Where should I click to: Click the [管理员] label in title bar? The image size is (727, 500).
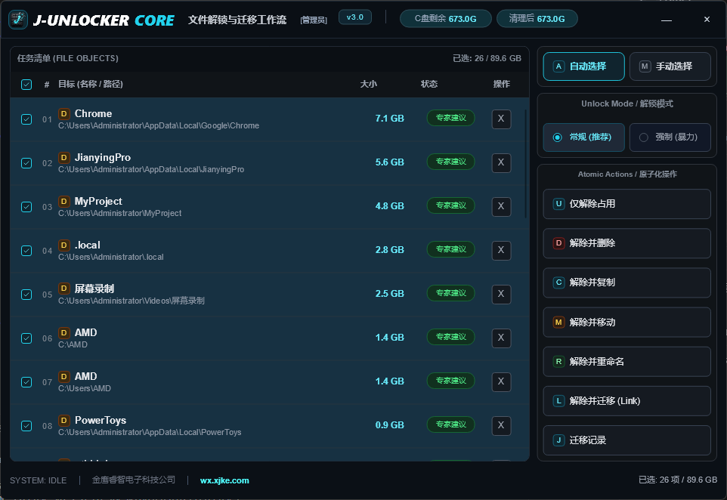(314, 20)
